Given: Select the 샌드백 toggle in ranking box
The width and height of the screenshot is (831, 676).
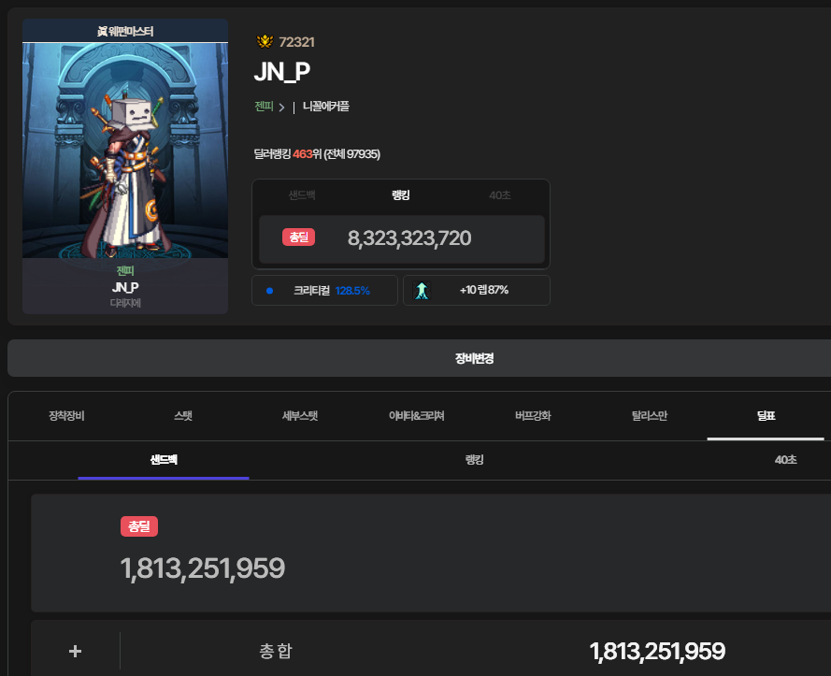Looking at the screenshot, I should click(x=302, y=195).
